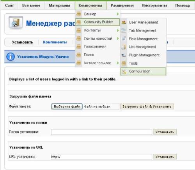Open List Management submenu item
This screenshot has width=195, height=170.
[143, 47]
